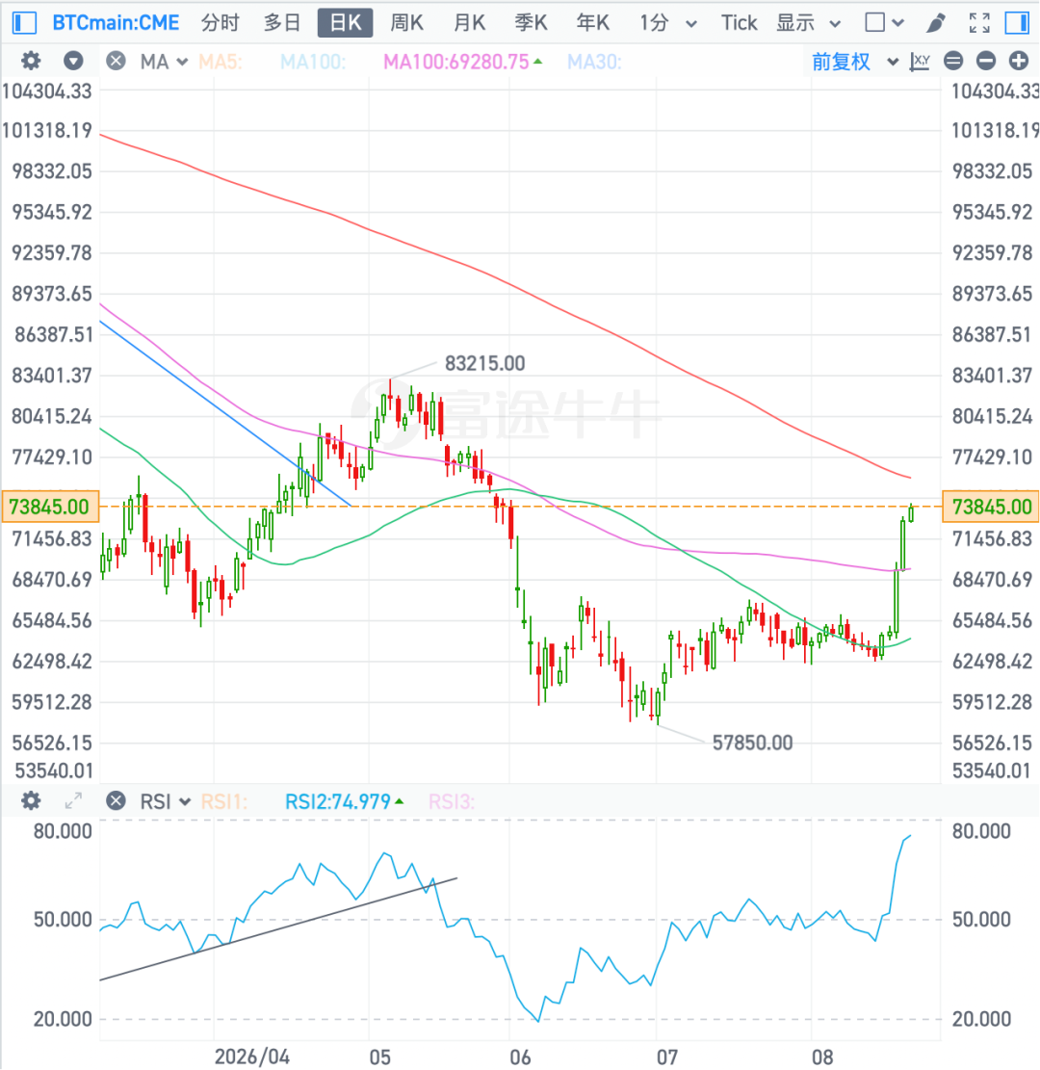1040x1070 pixels.
Task: Open the RSI indicator type dropdown
Action: click(165, 801)
